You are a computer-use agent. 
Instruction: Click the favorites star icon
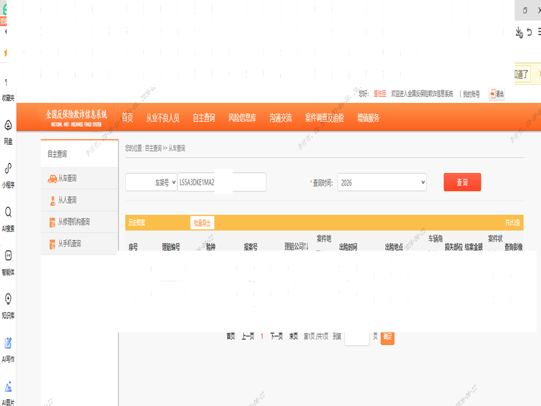click(x=5, y=53)
